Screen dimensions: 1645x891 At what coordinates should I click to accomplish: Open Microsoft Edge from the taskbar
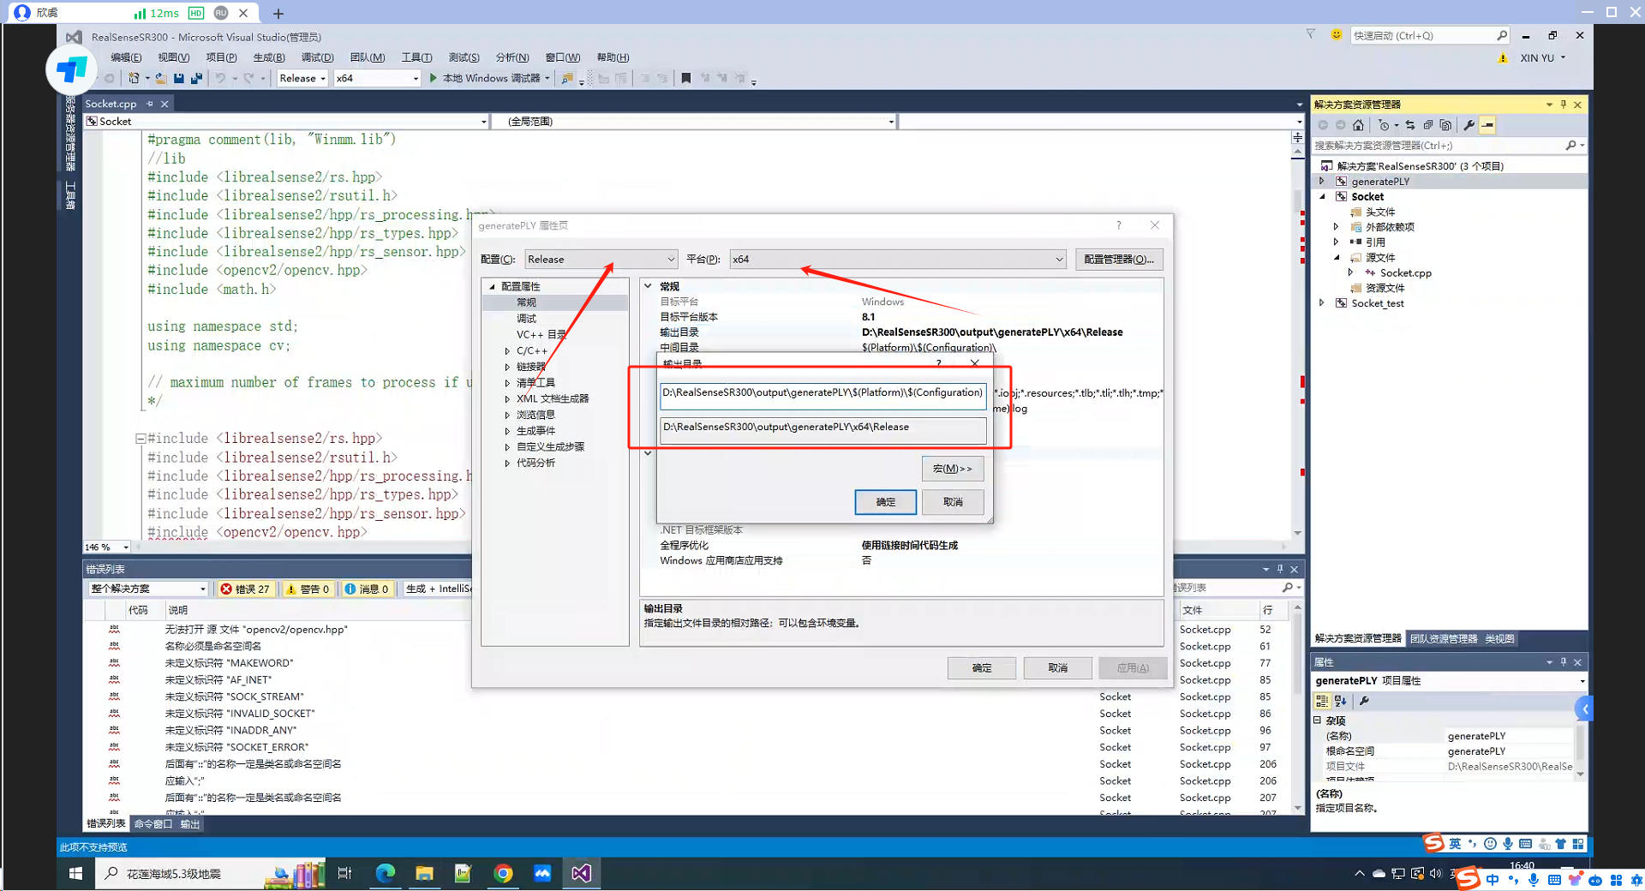pyautogui.click(x=386, y=873)
